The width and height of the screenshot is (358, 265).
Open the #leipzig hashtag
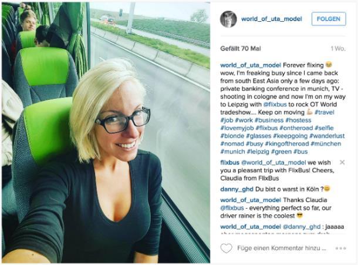(x=258, y=152)
